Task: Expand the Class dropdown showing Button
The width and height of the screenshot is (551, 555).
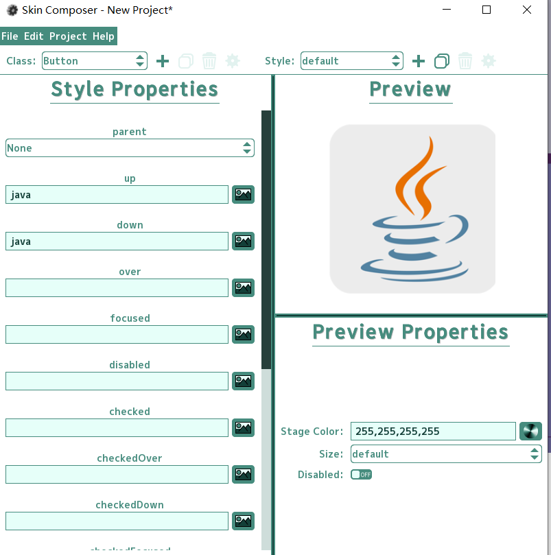Action: click(95, 61)
